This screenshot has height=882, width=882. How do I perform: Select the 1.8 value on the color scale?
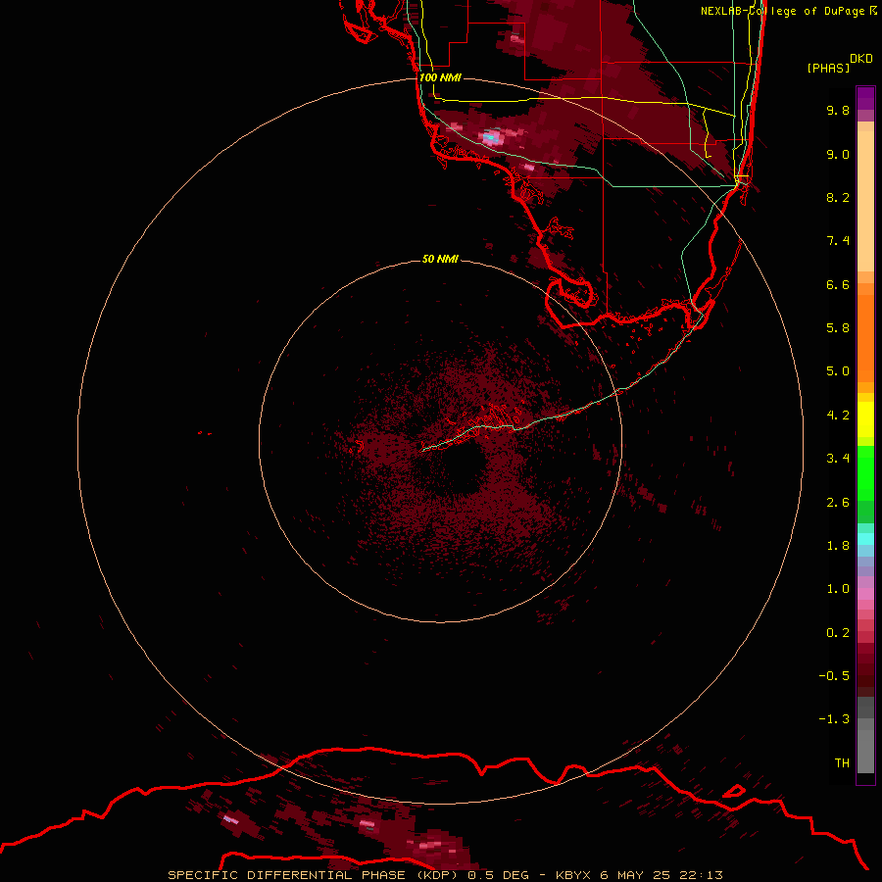tap(838, 546)
